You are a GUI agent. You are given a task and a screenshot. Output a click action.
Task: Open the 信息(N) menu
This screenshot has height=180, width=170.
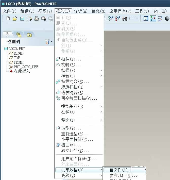tap(98, 11)
